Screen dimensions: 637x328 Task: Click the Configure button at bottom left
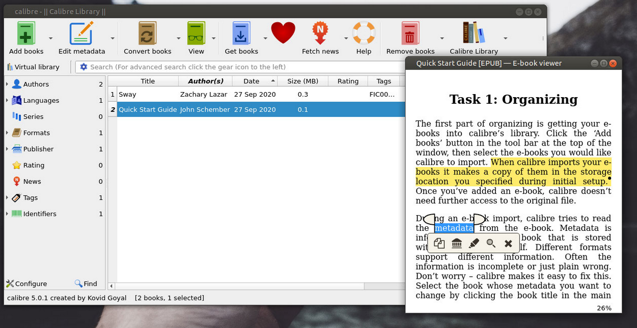pyautogui.click(x=26, y=284)
